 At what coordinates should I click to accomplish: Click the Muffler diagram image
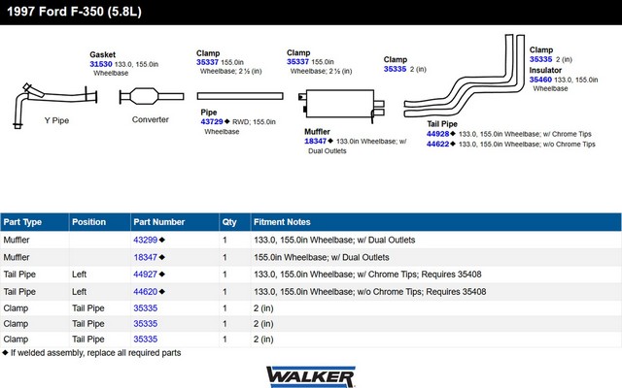click(x=341, y=106)
